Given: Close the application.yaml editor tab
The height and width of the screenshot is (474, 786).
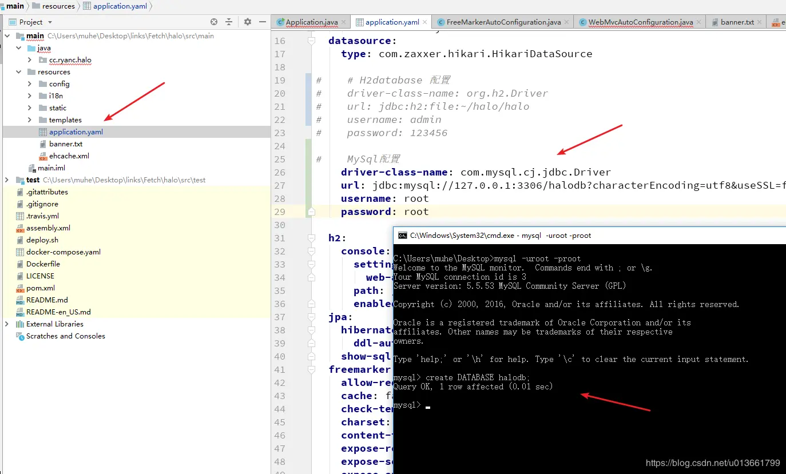Looking at the screenshot, I should pos(425,22).
